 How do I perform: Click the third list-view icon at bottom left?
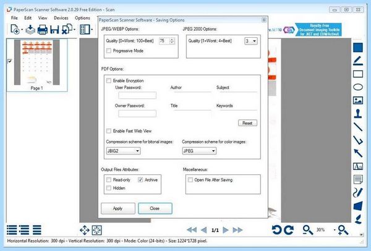click(37, 230)
